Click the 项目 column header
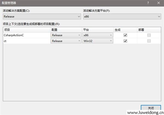 point(27,29)
